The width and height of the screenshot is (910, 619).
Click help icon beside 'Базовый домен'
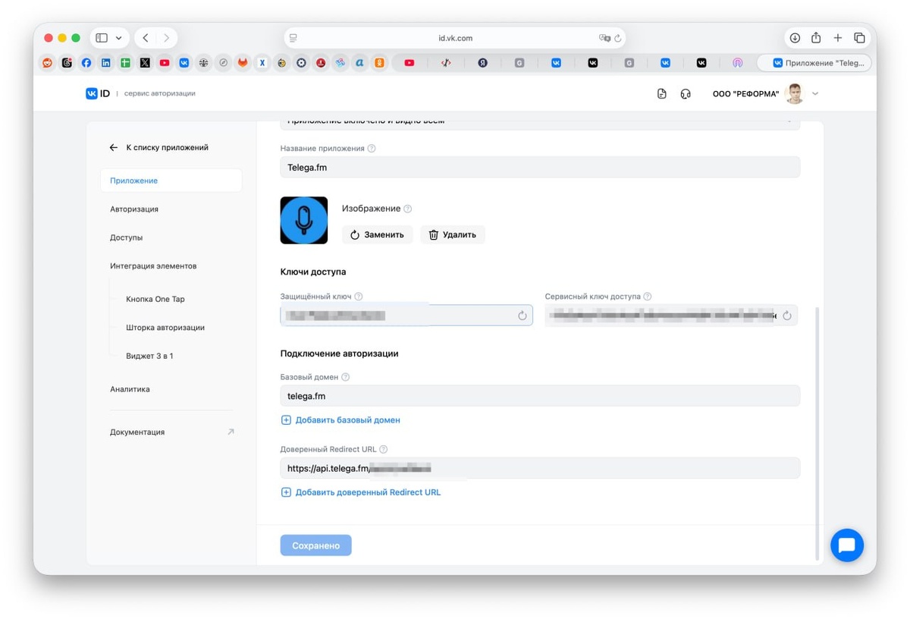pyautogui.click(x=346, y=377)
